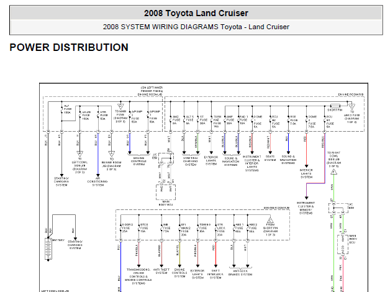The image size is (385, 292).
Task: Click the 'SHORT PIN' label
Action: click(335, 110)
